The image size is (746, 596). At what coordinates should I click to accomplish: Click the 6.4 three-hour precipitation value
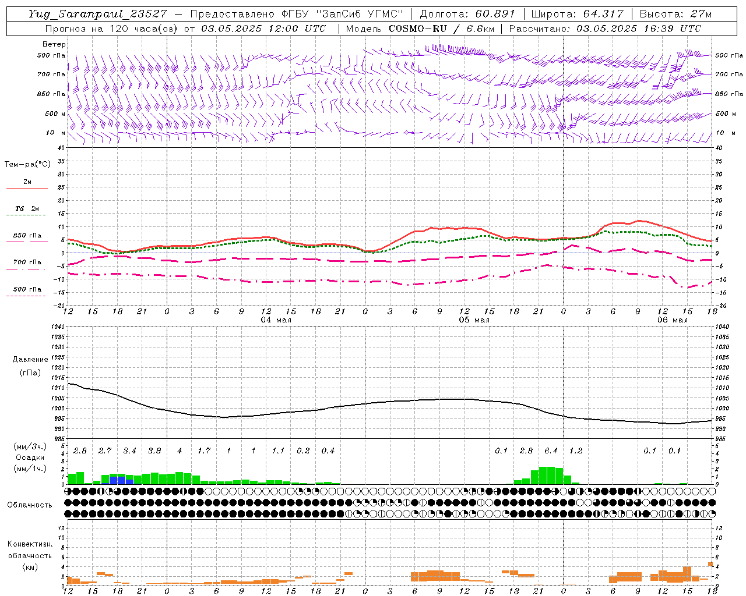551,451
